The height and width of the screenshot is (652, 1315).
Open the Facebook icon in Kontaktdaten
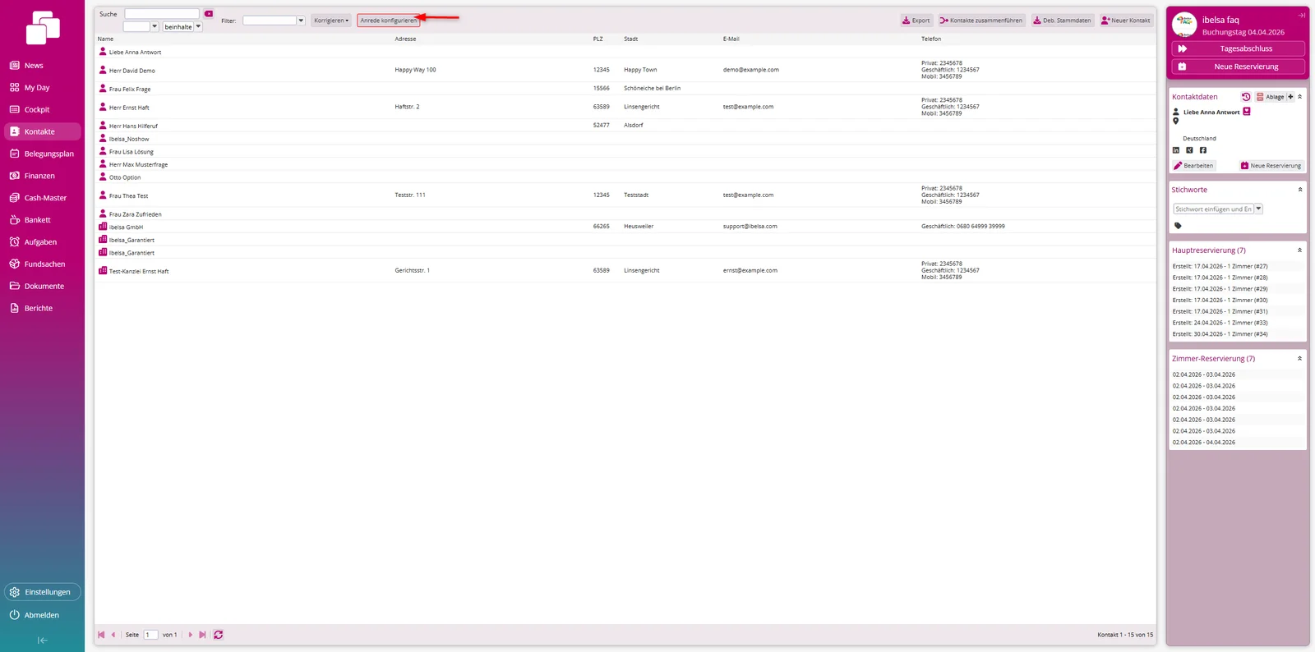1203,150
